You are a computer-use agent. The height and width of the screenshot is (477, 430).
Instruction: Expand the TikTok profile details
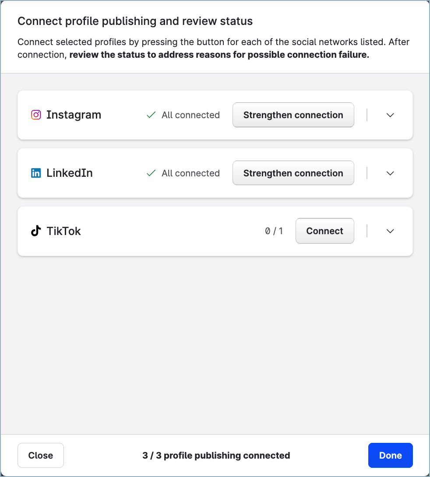[x=390, y=231]
